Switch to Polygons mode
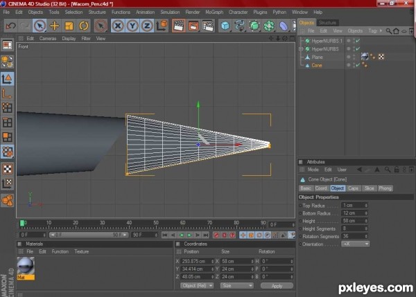Screen dimensions: 416x297 pyautogui.click(x=7, y=137)
